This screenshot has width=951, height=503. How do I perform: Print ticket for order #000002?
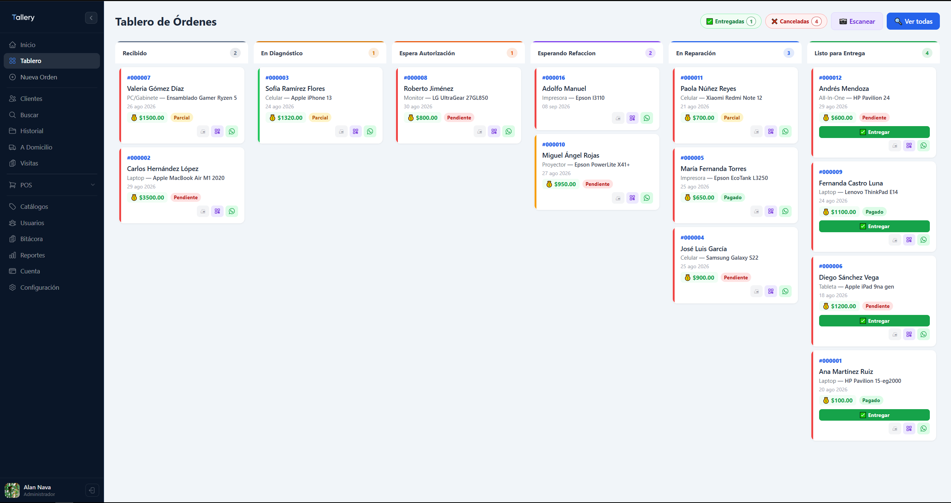(x=203, y=211)
